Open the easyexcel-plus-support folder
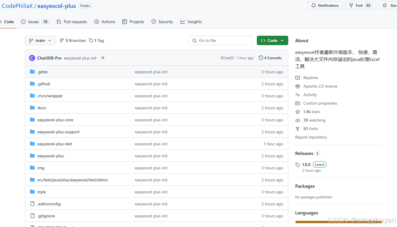 (58, 132)
